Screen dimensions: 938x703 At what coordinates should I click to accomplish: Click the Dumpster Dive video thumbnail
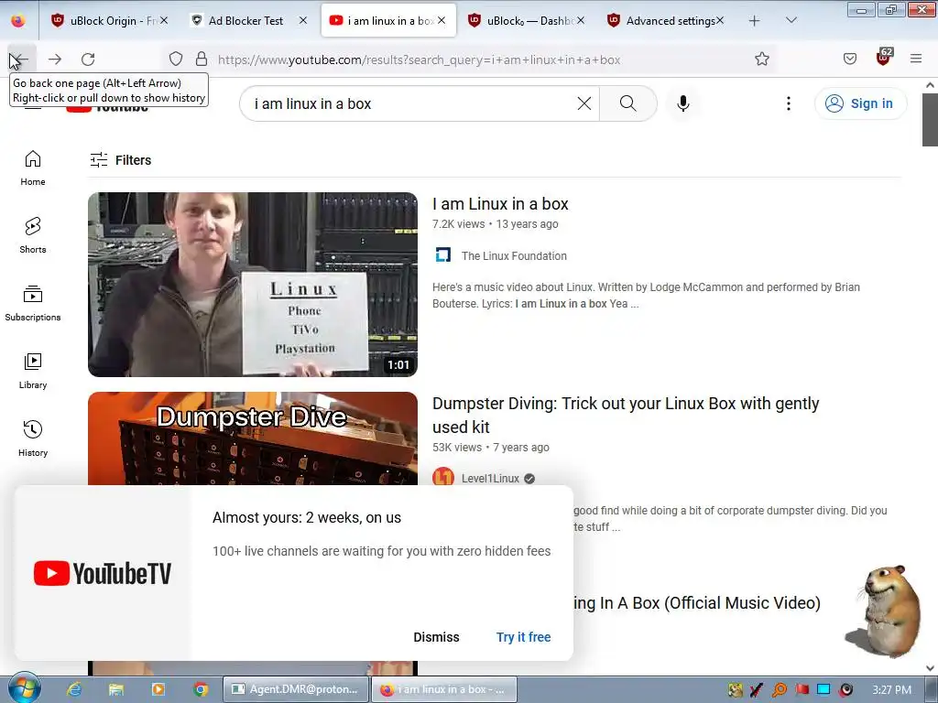point(253,438)
